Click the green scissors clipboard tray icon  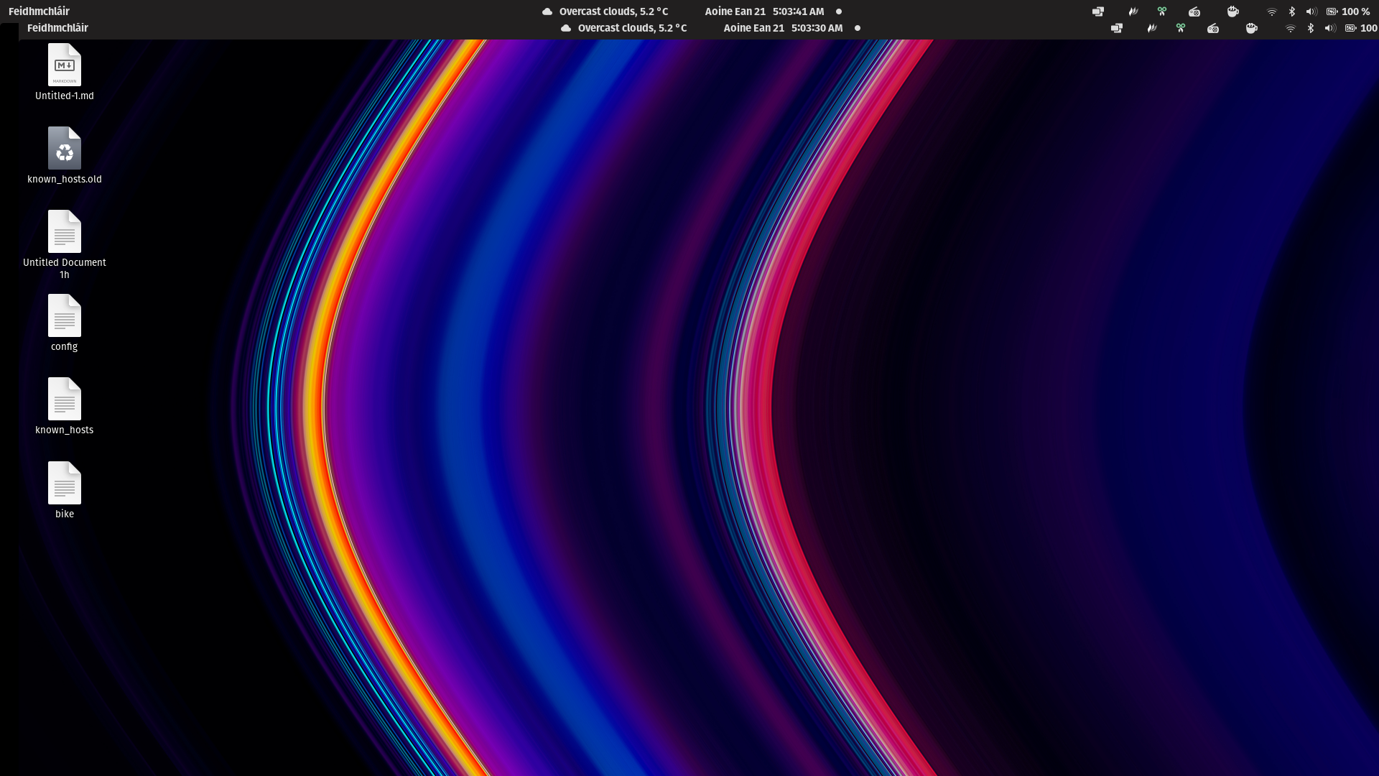point(1161,11)
